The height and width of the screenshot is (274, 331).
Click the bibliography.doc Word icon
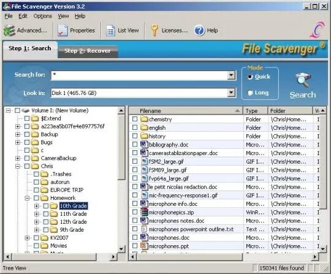coord(144,144)
